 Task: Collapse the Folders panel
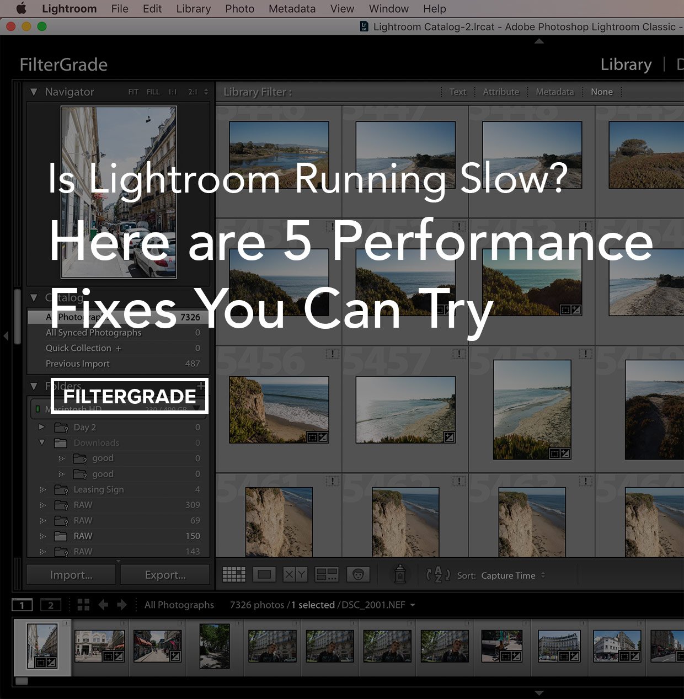point(34,386)
